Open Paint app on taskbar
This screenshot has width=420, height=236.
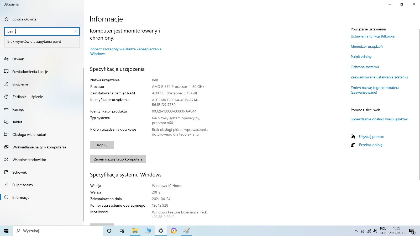(187, 231)
